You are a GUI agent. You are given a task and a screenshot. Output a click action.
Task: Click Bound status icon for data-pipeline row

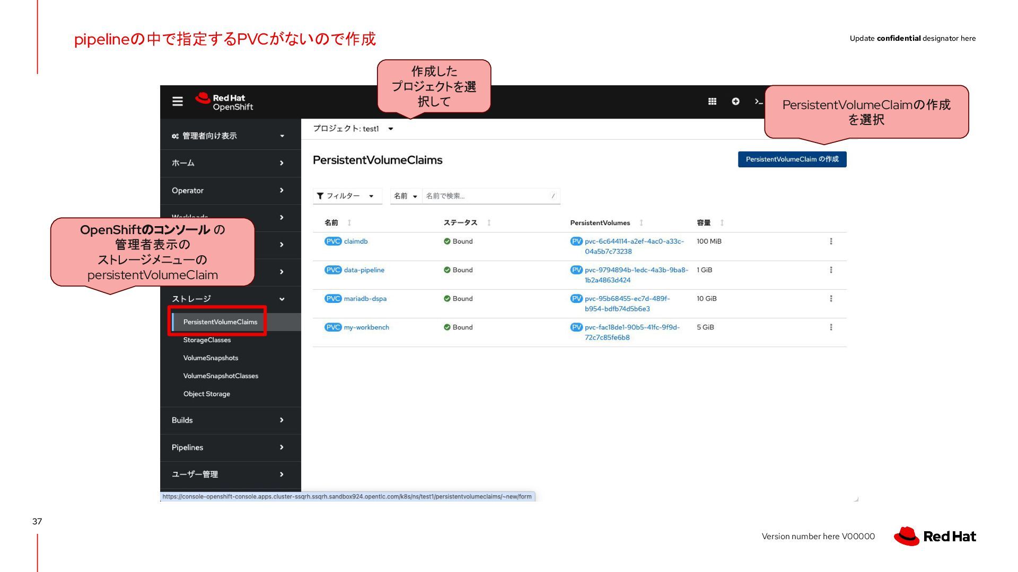point(447,270)
